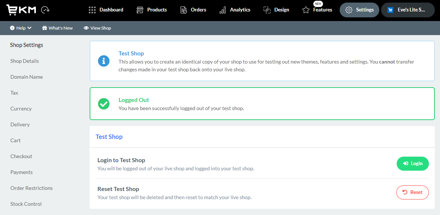Screen dimensions: 440x215
Task: Open Stock Control settings
Action: tap(26, 204)
